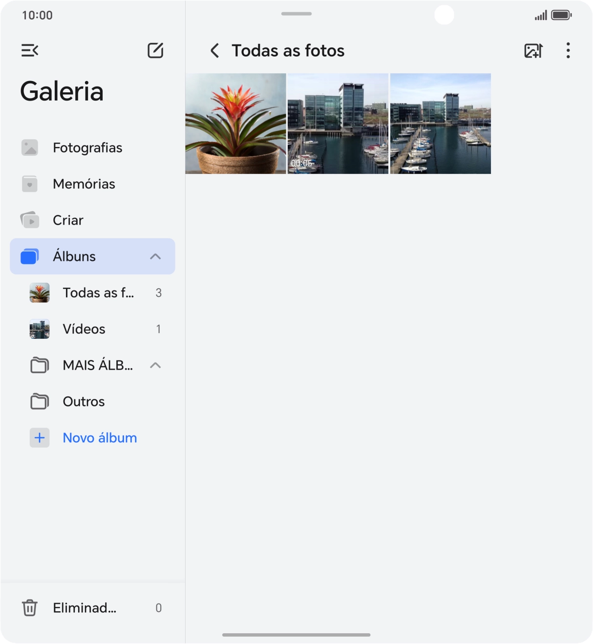Select Criar in sidebar
Viewport: 593px width, 644px height.
pos(68,220)
